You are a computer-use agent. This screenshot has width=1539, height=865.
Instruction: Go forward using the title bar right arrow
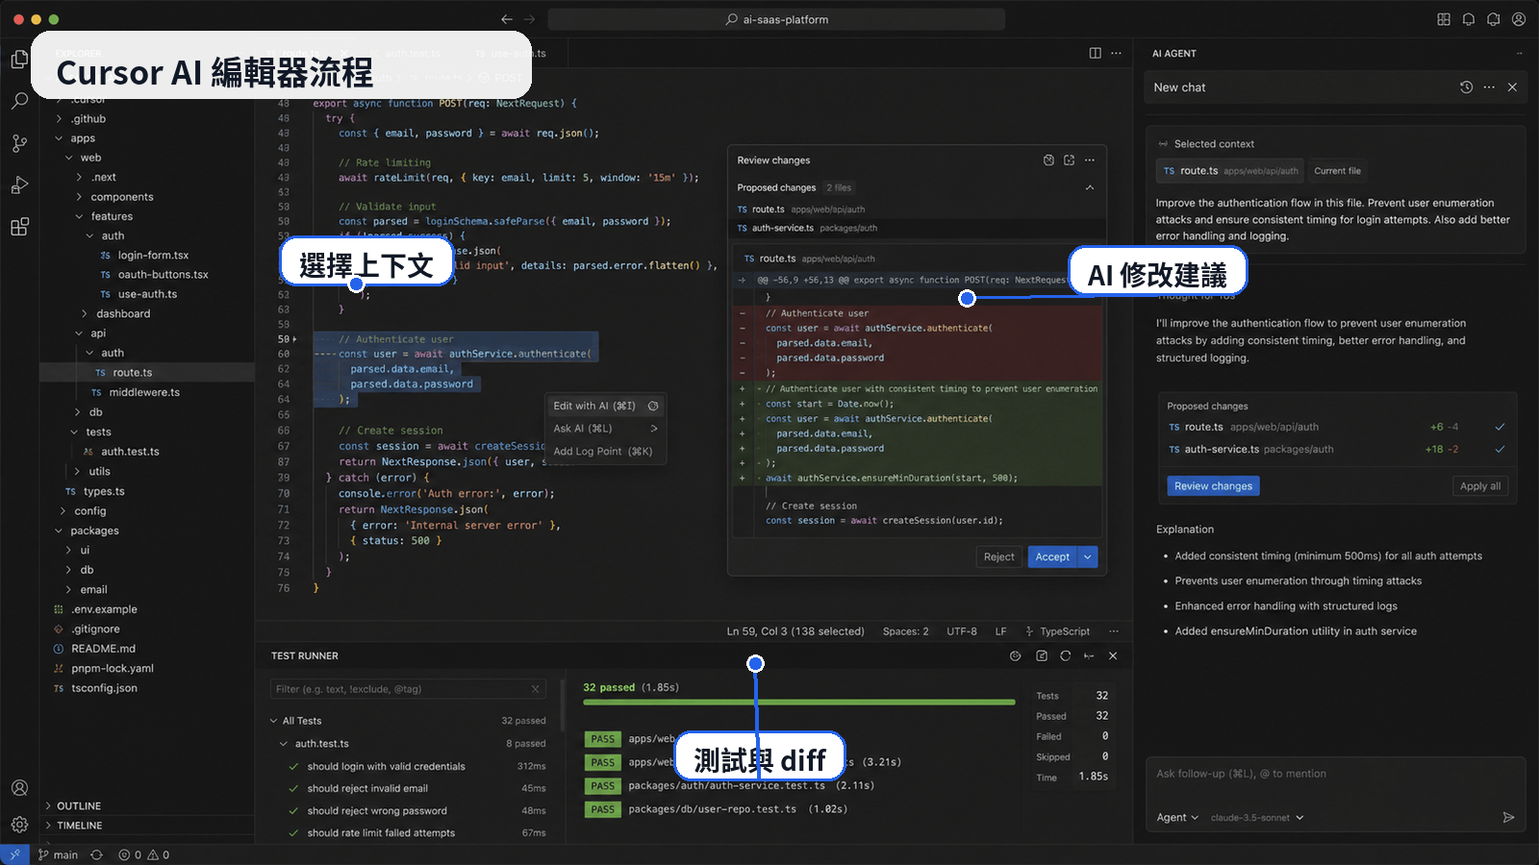click(x=529, y=19)
